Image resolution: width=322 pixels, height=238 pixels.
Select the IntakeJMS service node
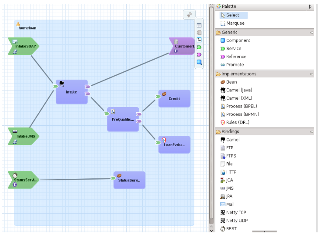23,136
